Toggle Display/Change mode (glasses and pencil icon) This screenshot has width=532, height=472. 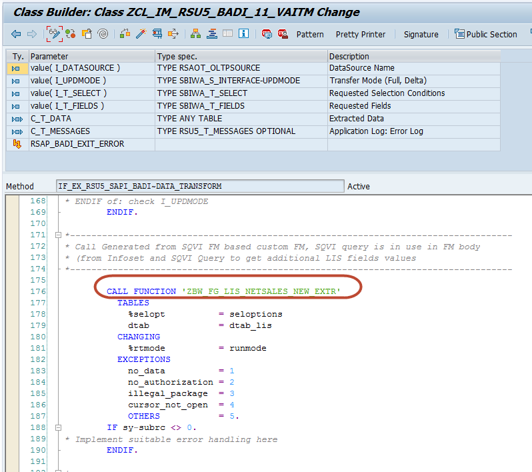pos(54,33)
